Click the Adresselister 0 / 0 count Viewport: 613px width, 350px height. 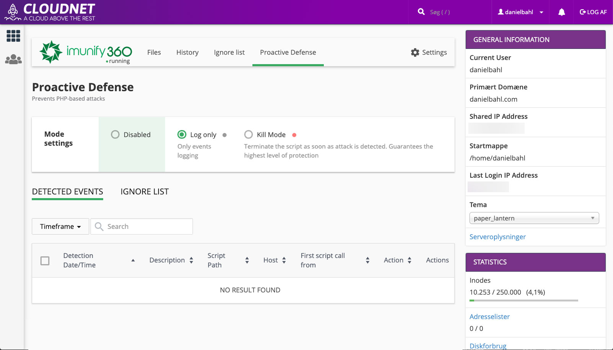coord(476,329)
